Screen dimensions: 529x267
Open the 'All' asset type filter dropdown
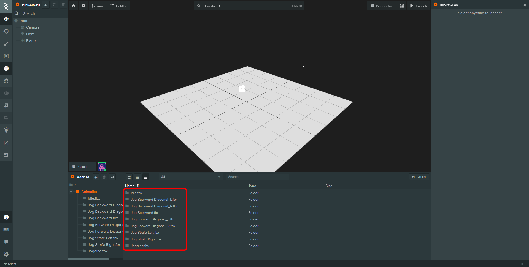pyautogui.click(x=191, y=177)
